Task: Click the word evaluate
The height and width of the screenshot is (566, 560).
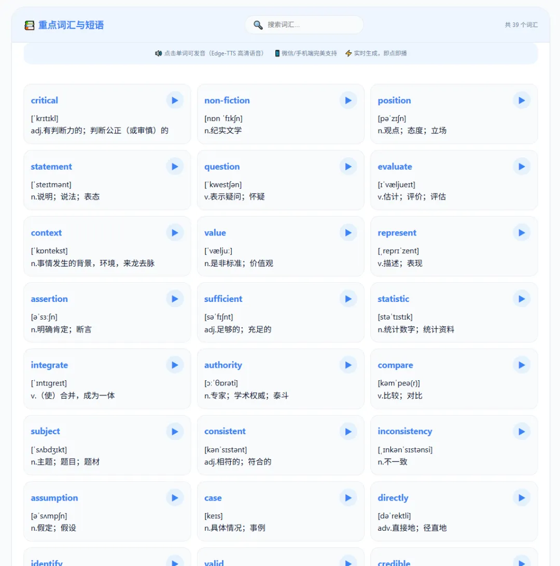Action: pyautogui.click(x=395, y=167)
